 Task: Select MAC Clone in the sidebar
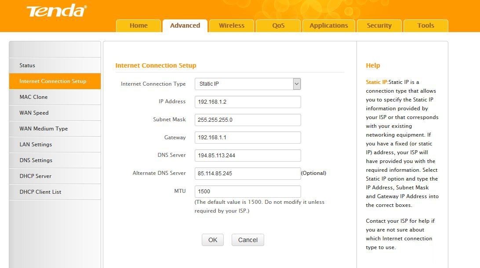click(x=33, y=97)
